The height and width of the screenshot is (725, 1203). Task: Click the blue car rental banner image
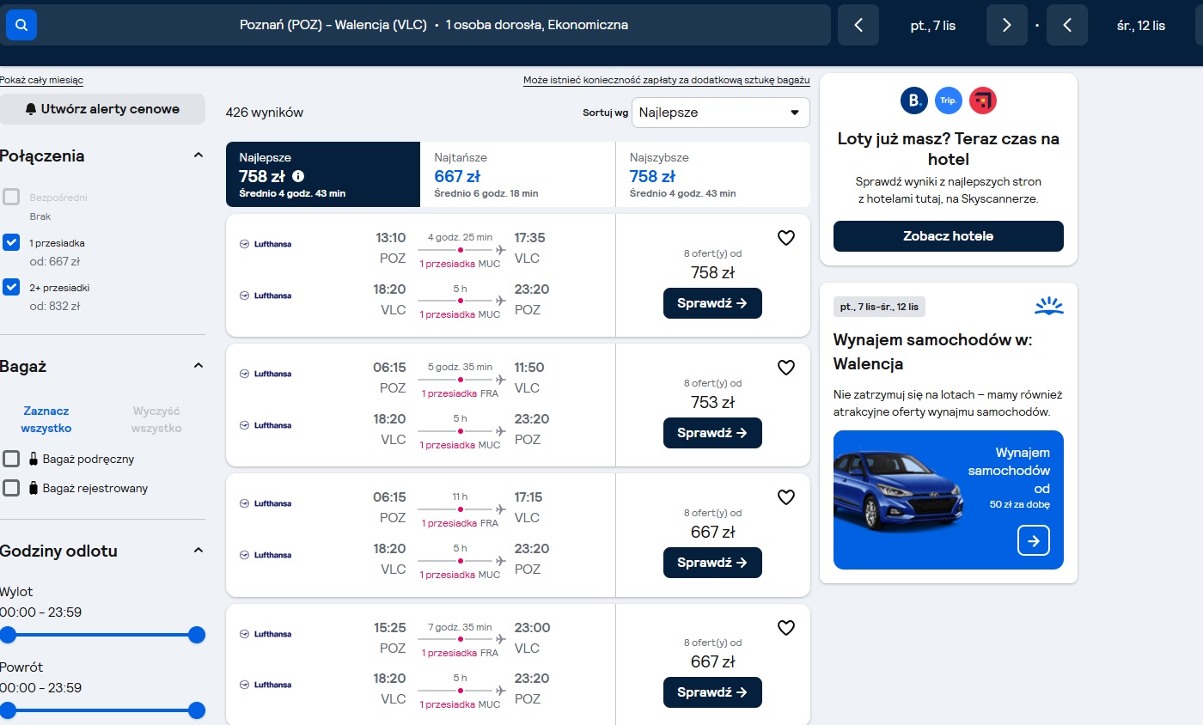(x=948, y=500)
